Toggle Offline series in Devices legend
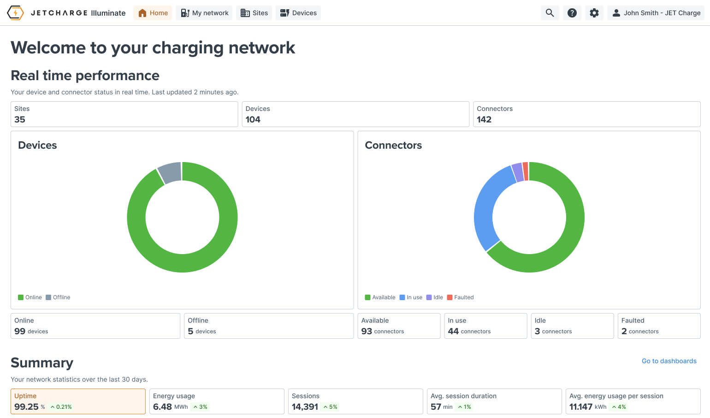710x418 pixels. coord(58,297)
